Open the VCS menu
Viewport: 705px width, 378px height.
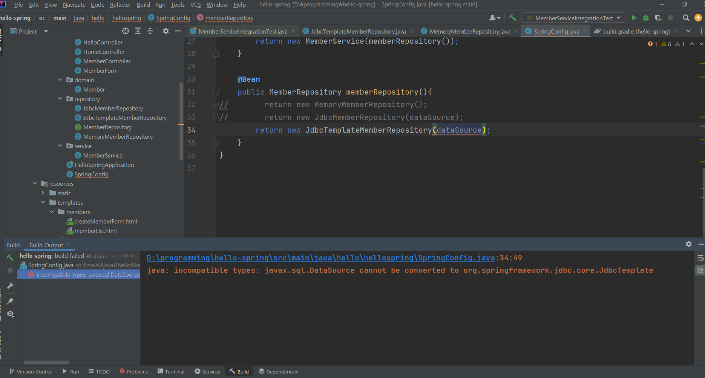coord(195,5)
